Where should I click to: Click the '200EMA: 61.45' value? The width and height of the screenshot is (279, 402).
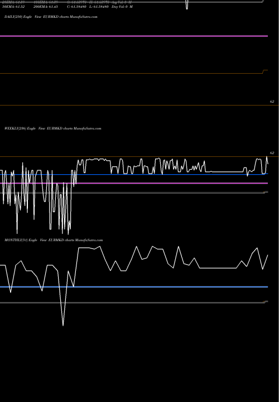[45, 7]
